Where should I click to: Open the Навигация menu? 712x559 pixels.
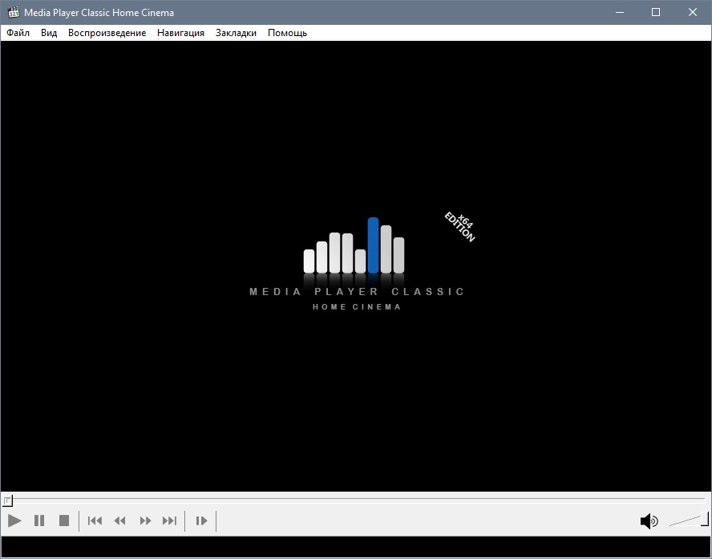click(180, 33)
